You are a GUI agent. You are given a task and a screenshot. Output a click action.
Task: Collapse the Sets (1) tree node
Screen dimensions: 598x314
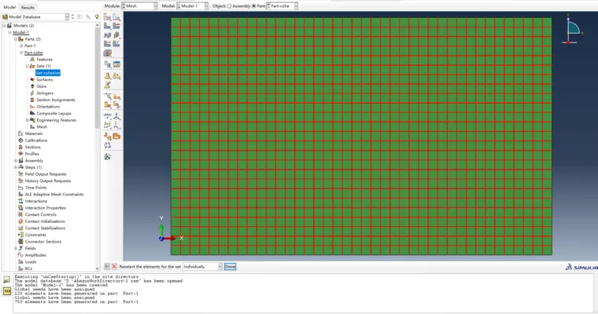click(27, 66)
